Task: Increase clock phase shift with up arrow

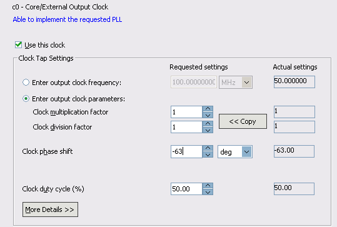Action: point(208,148)
